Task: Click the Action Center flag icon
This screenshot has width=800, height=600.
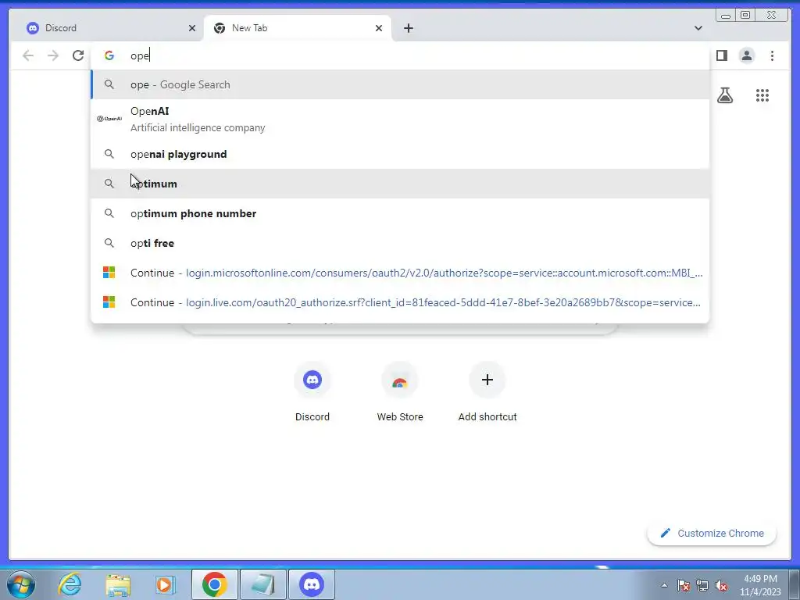Action: click(x=684, y=585)
